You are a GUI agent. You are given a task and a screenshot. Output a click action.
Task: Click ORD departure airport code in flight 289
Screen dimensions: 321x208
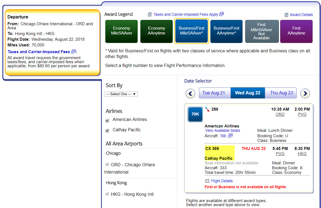[280, 114]
